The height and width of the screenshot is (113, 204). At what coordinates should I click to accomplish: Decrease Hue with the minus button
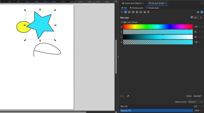tap(200, 27)
